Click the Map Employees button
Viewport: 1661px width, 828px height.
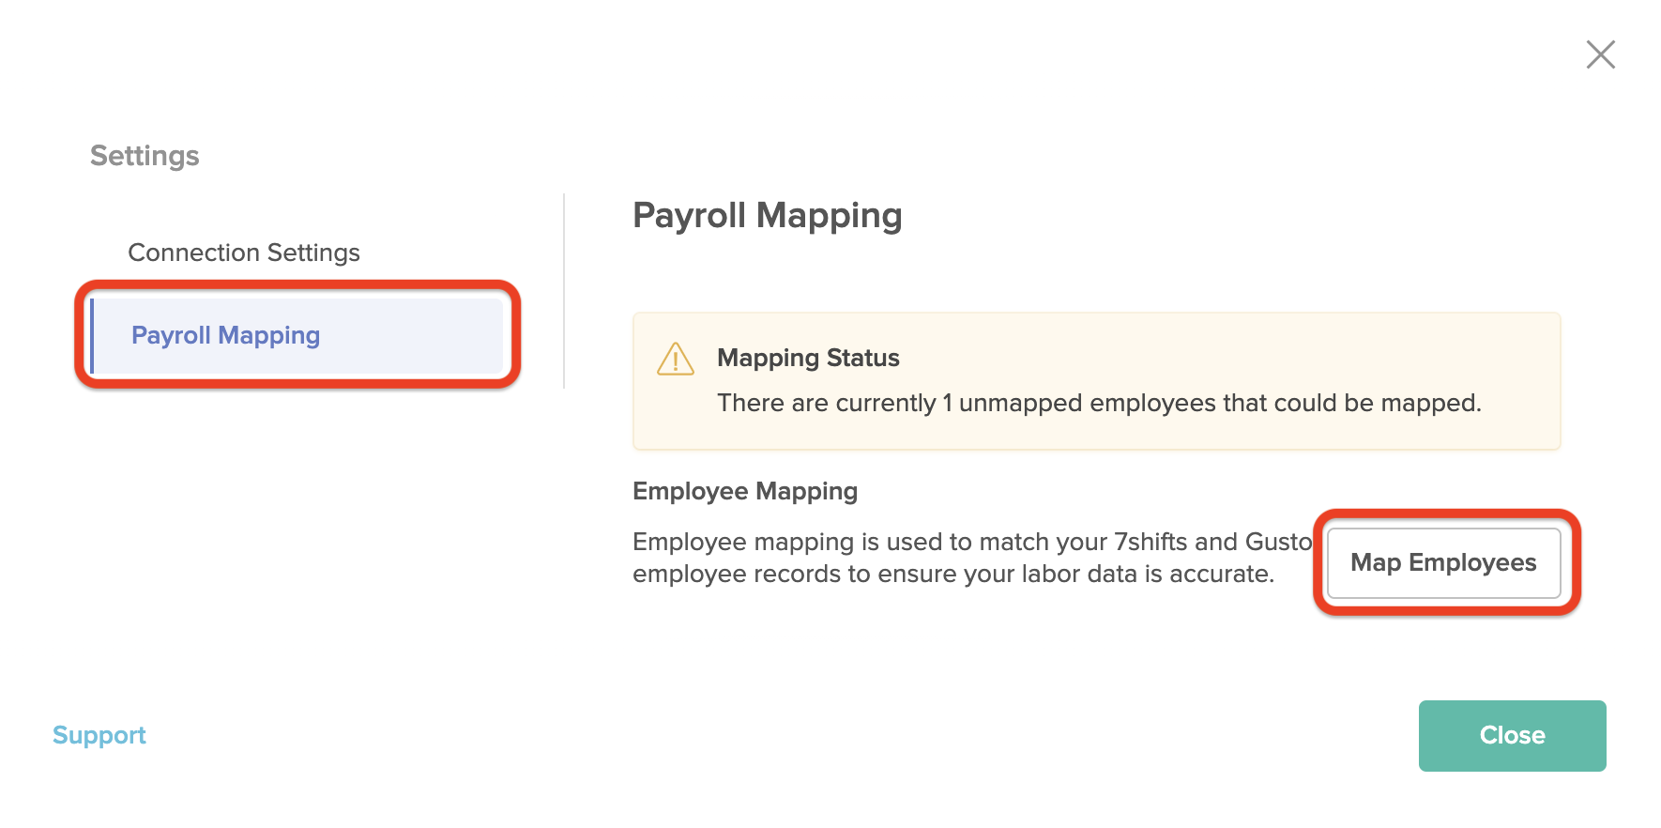1443,562
